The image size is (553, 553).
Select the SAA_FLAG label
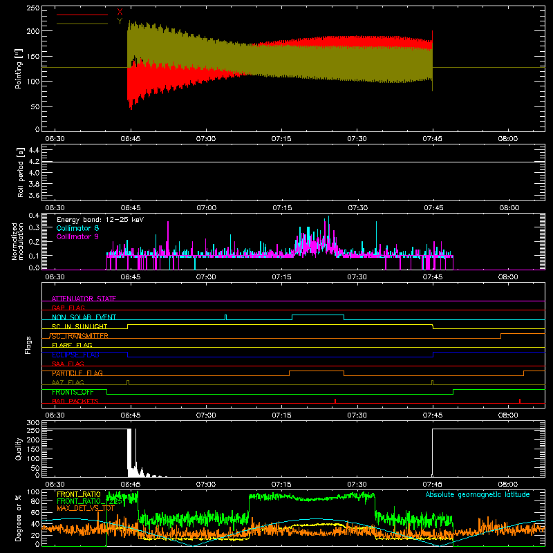point(68,364)
